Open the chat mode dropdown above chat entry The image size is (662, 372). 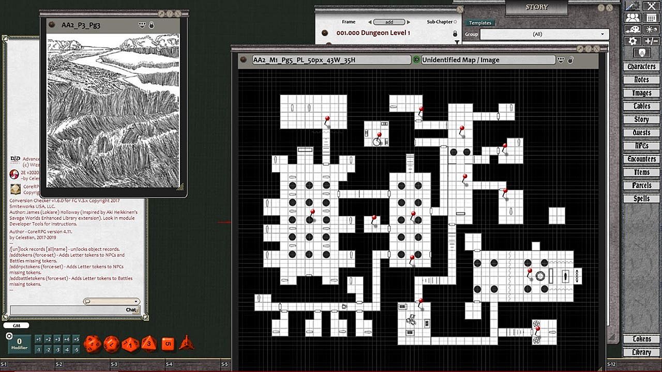[x=112, y=301]
